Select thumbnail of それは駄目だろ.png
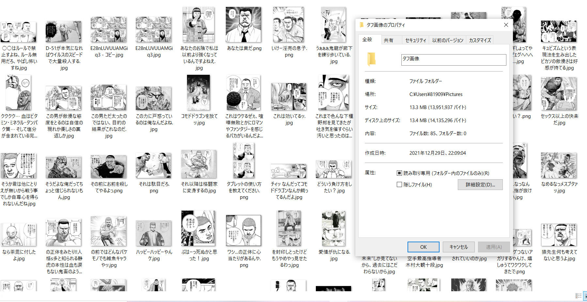This screenshot has height=302, width=587. (x=154, y=166)
